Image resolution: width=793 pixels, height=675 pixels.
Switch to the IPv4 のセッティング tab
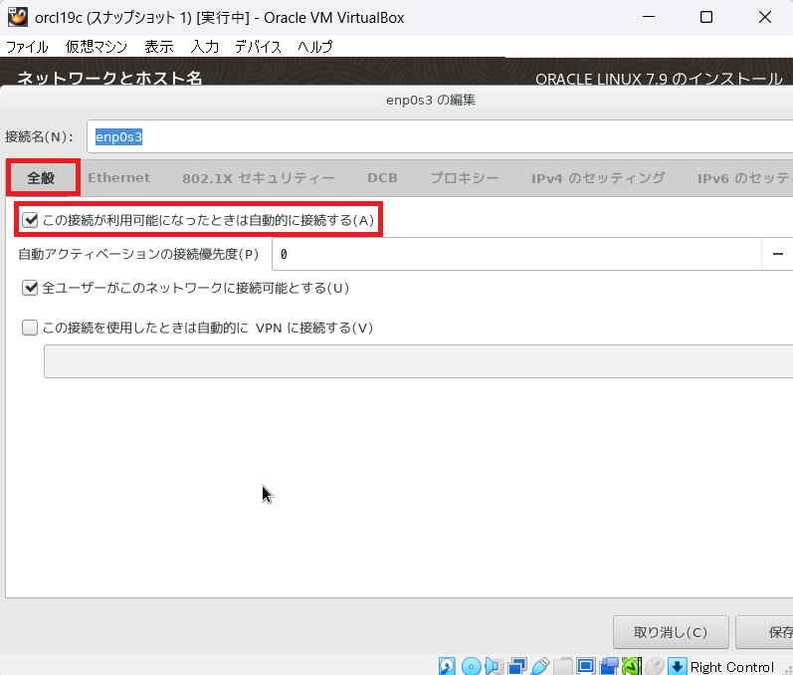(x=597, y=178)
